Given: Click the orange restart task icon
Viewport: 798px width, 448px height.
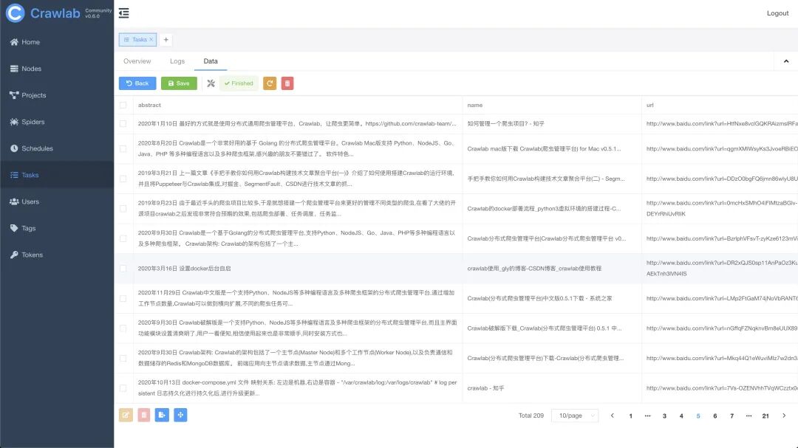Looking at the screenshot, I should 270,83.
